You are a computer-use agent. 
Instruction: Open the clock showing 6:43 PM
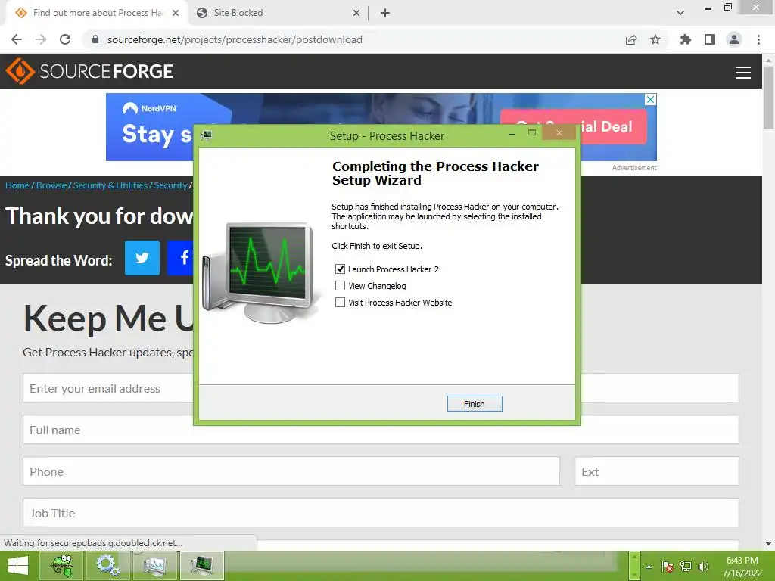tap(742, 567)
